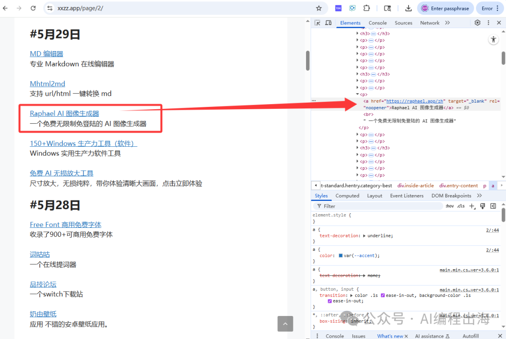The width and height of the screenshot is (506, 339).
Task: Toggle the computed styles sidebar icon
Action: [x=493, y=206]
